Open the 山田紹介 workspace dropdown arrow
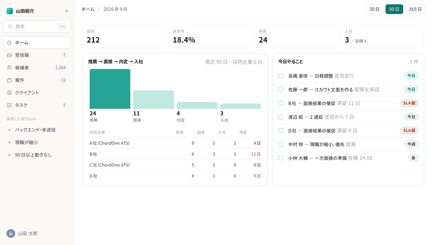The image size is (432, 245). 67,12
